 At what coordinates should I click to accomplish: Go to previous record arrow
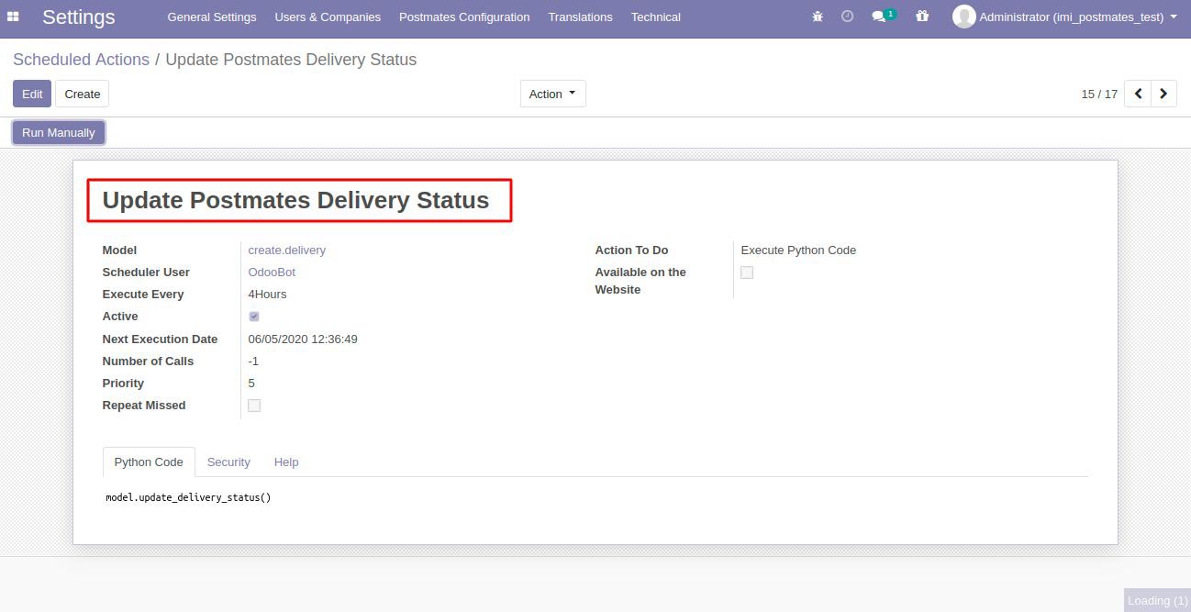(1138, 94)
